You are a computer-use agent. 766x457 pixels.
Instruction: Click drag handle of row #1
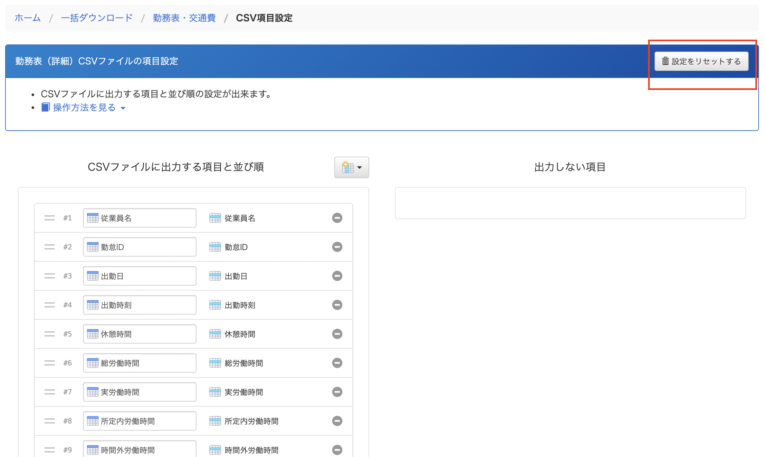(50, 218)
